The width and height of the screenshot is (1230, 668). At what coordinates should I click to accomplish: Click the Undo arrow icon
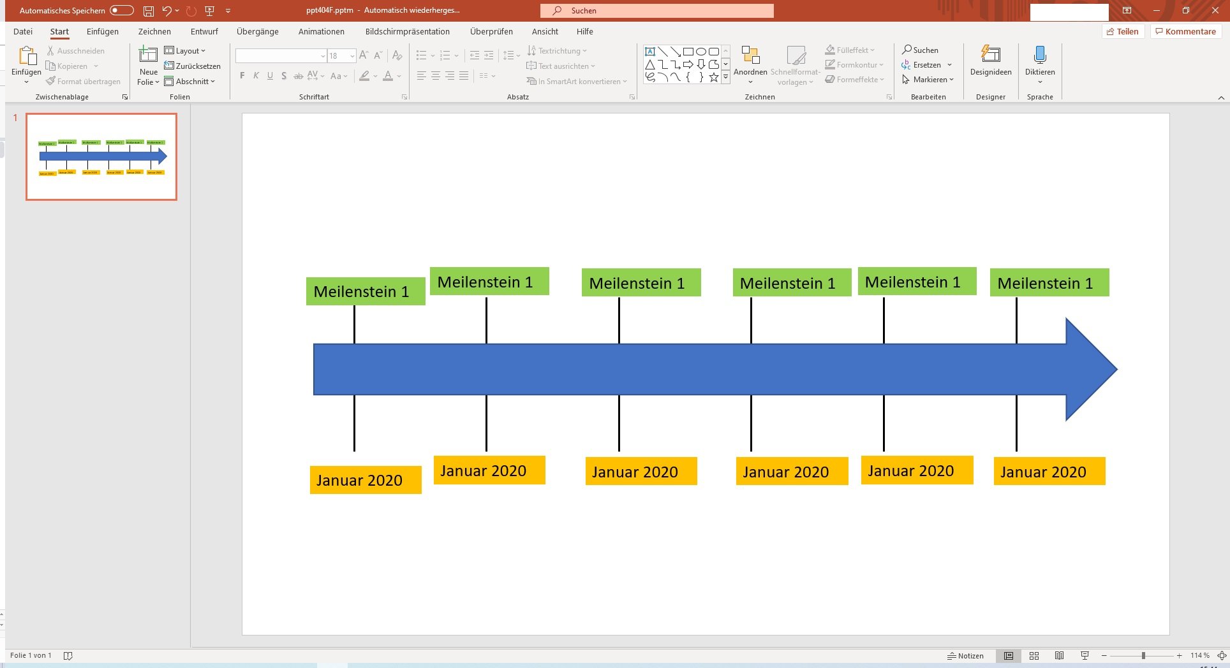click(x=167, y=11)
